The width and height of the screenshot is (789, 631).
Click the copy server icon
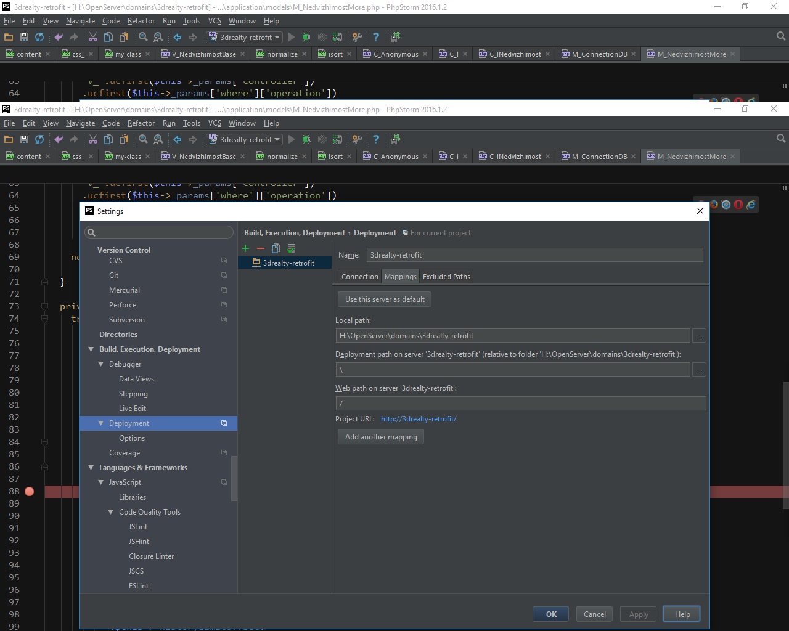[x=276, y=248]
